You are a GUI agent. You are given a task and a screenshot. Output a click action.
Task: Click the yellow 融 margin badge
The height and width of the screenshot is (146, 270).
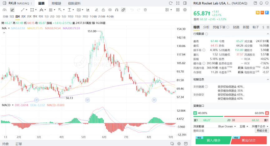click(x=258, y=12)
